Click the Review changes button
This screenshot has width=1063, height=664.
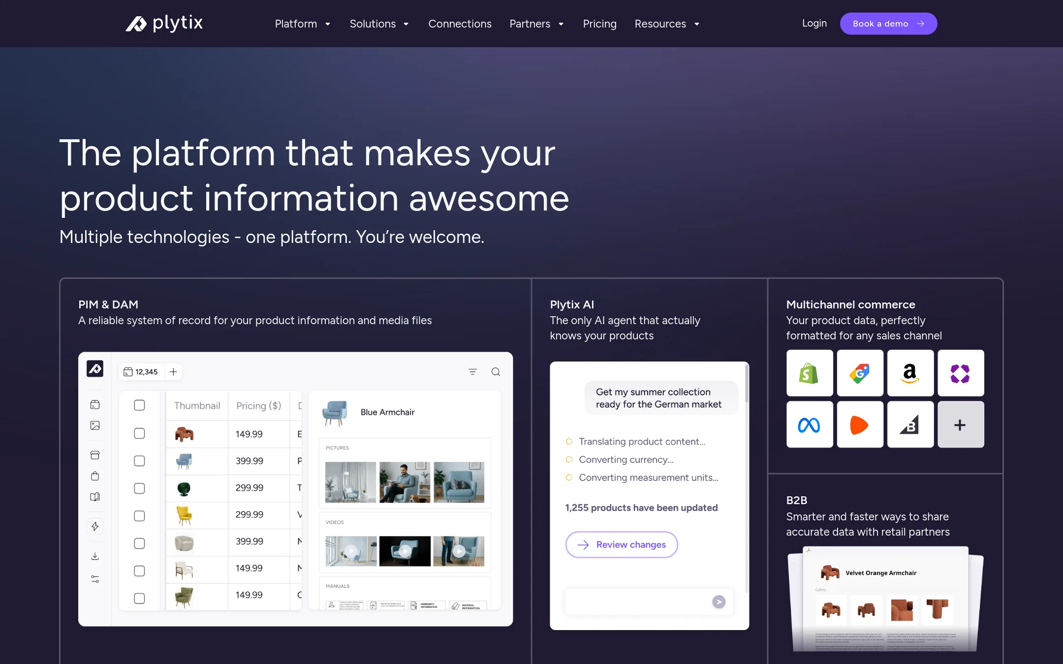pyautogui.click(x=622, y=544)
